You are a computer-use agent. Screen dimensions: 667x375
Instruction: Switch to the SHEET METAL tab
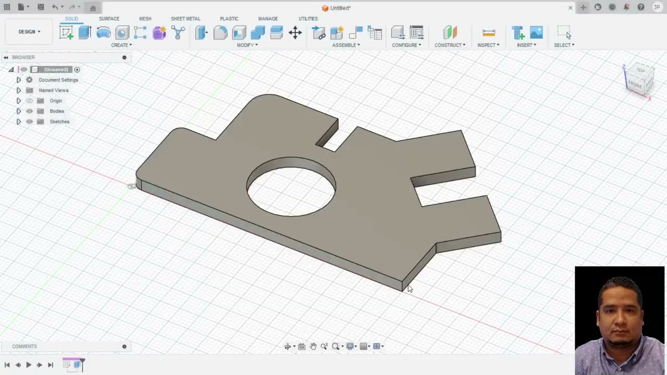click(x=186, y=19)
